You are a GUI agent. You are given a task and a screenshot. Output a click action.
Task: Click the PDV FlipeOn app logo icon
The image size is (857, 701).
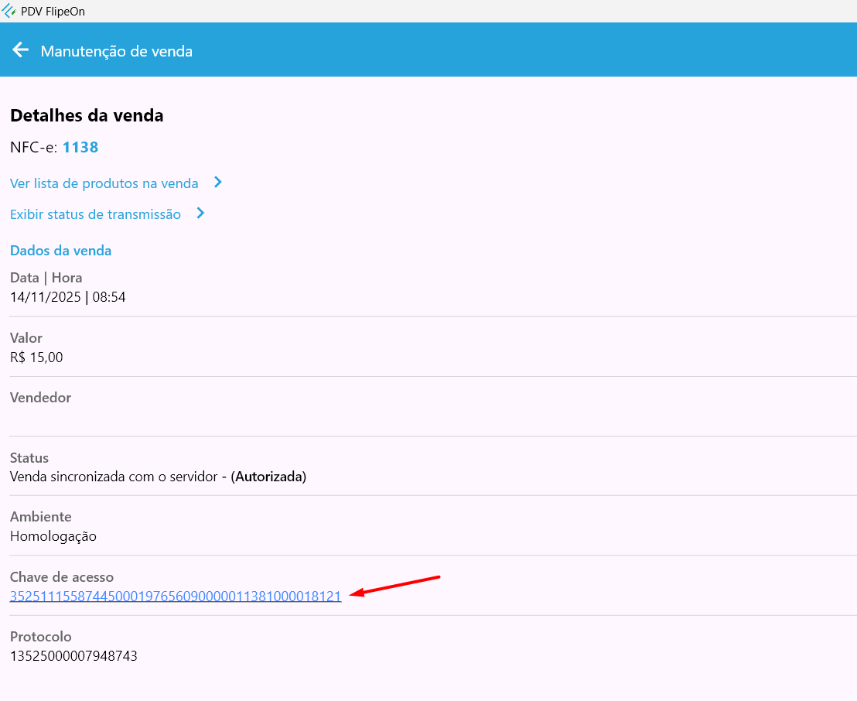point(9,11)
